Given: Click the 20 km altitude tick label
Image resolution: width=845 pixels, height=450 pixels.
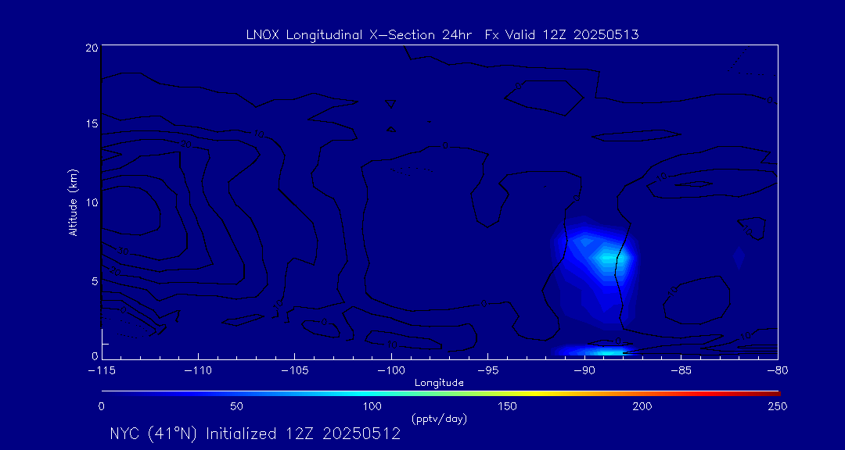Looking at the screenshot, I should 92,48.
